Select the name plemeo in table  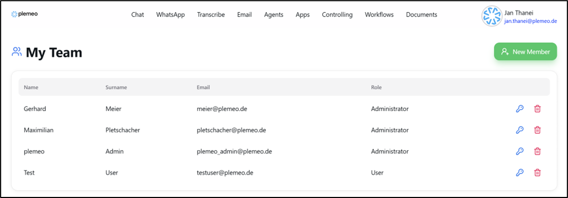click(x=34, y=151)
